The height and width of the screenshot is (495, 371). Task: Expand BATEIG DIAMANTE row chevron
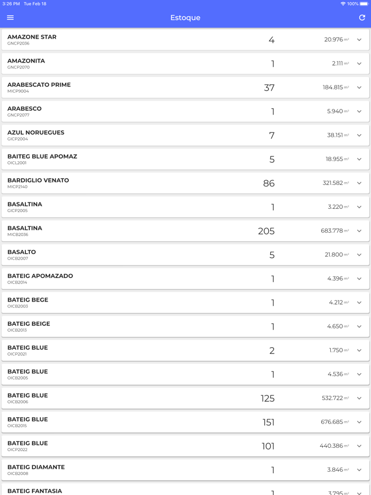(x=359, y=470)
